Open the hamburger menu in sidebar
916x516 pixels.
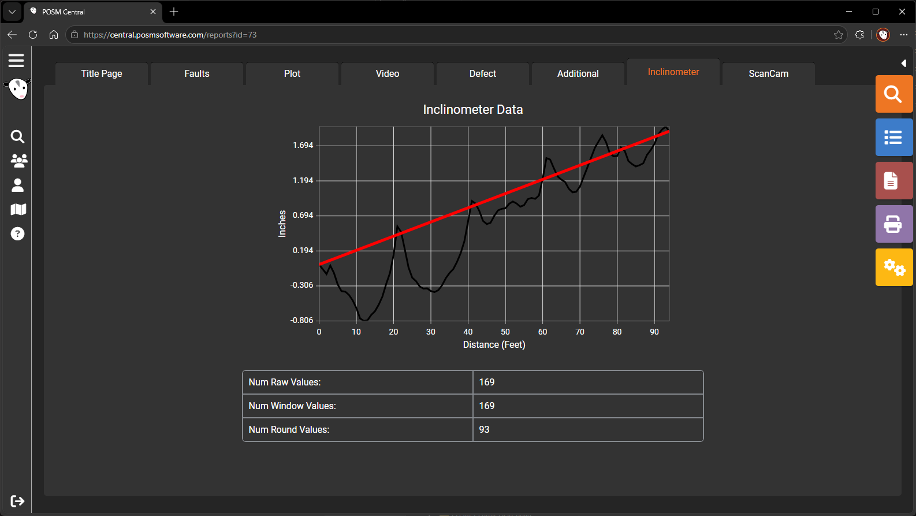(x=16, y=60)
